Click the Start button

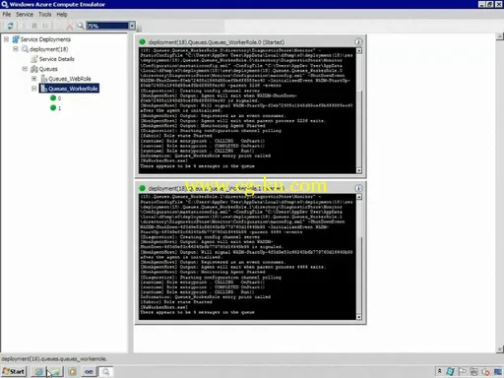(x=14, y=371)
